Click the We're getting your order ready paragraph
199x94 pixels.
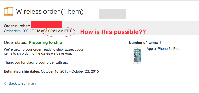(44, 51)
